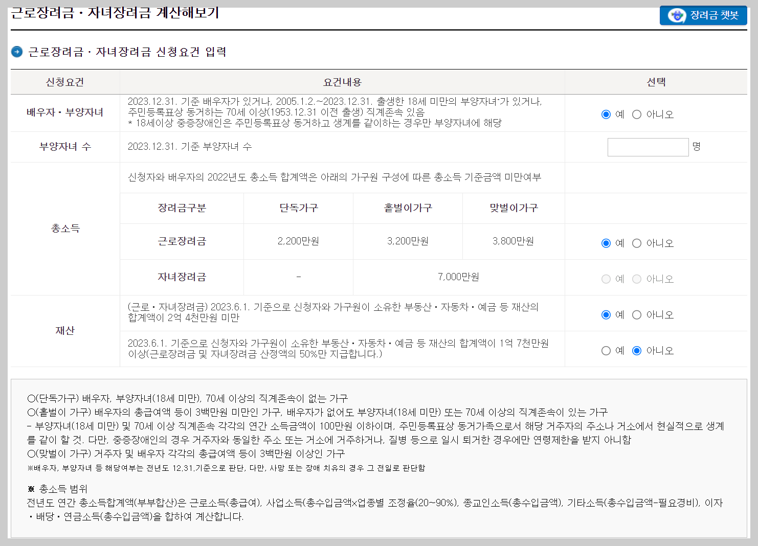Image resolution: width=758 pixels, height=546 pixels.
Task: Click the ※ 총소득 범위 note heading
Action: (x=57, y=489)
